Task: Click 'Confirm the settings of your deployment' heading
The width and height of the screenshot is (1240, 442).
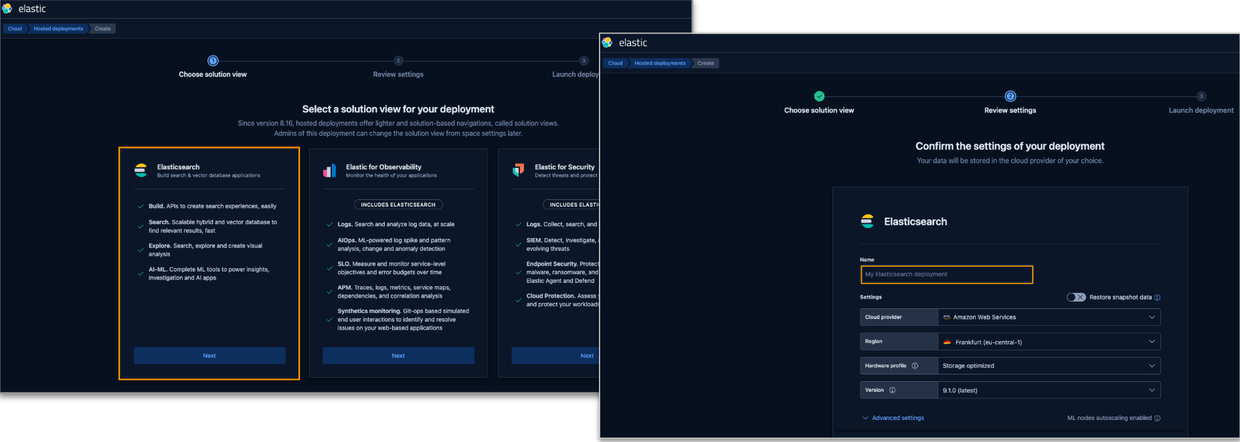Action: point(1010,146)
